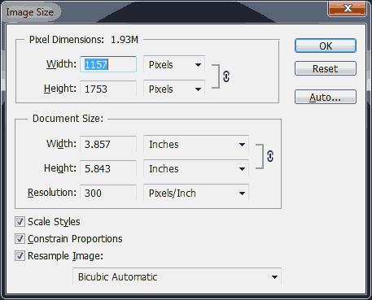Open the Auto... resolution dialog
Screen dimensions: 372x300
[x=326, y=97]
